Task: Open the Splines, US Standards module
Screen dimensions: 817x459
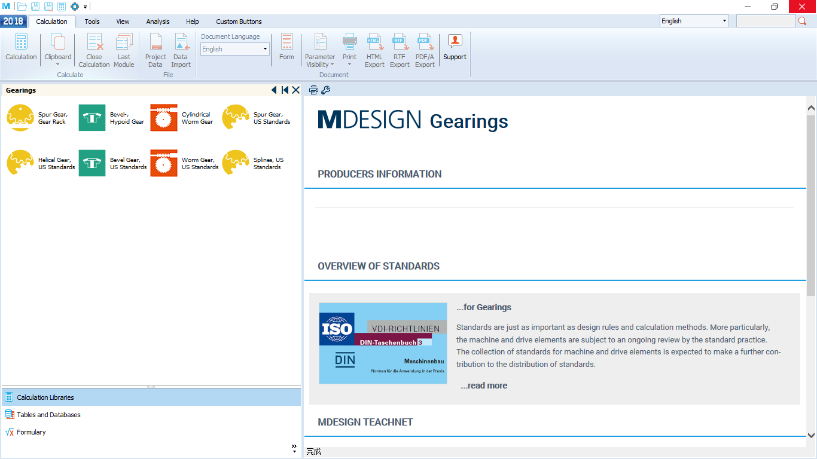Action: click(x=253, y=163)
